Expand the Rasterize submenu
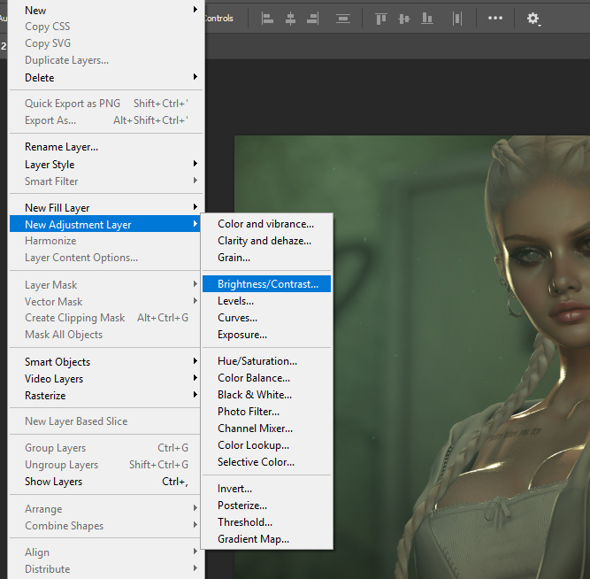This screenshot has width=590, height=579. (x=106, y=396)
